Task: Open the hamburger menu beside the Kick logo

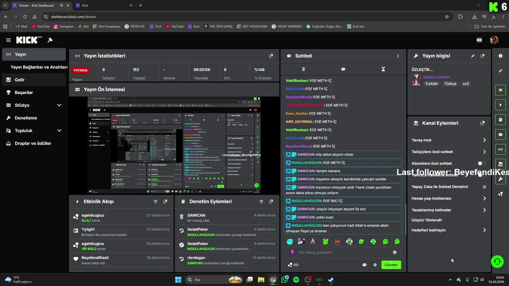Action: 8,40
